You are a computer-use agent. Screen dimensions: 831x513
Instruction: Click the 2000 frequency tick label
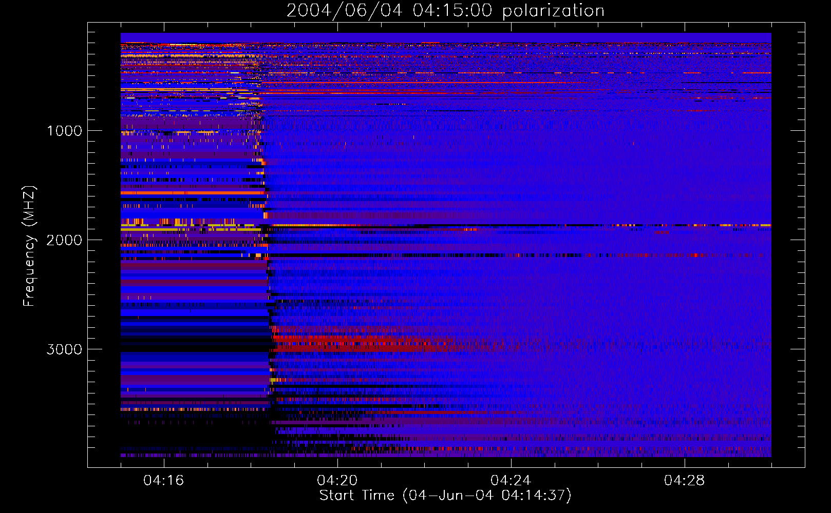click(x=64, y=240)
